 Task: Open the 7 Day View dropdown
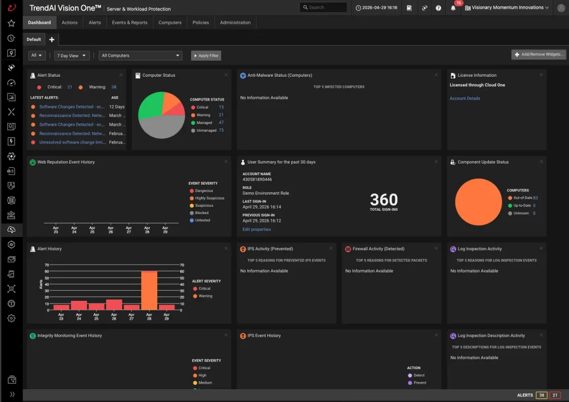click(x=72, y=56)
